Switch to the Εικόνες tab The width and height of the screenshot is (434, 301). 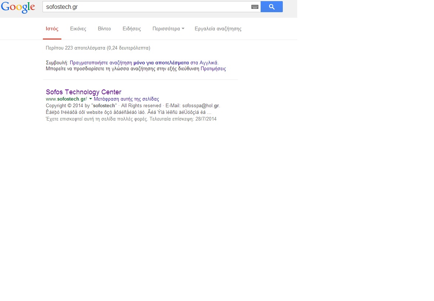[x=78, y=29]
